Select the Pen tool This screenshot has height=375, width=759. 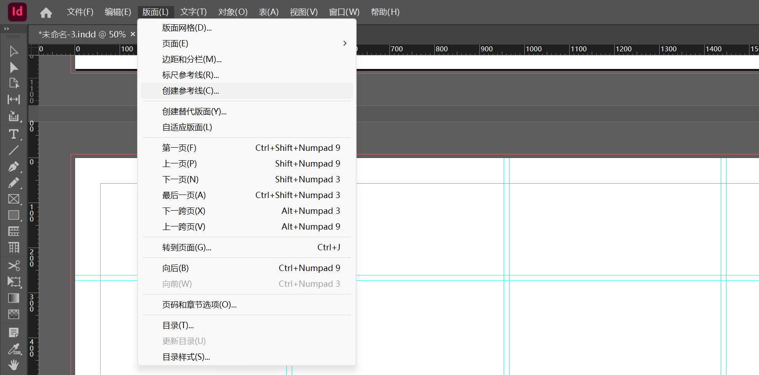pos(13,167)
